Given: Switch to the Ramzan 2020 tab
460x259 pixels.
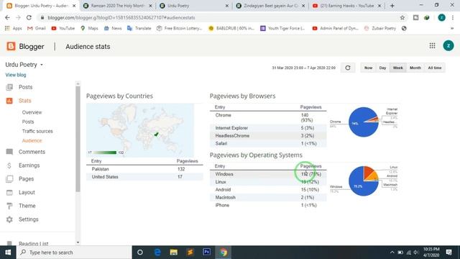Looking at the screenshot, I should point(118,6).
